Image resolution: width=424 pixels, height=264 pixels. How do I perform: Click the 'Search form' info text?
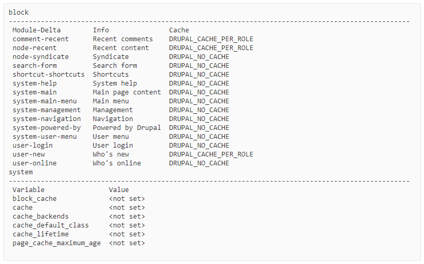point(115,66)
